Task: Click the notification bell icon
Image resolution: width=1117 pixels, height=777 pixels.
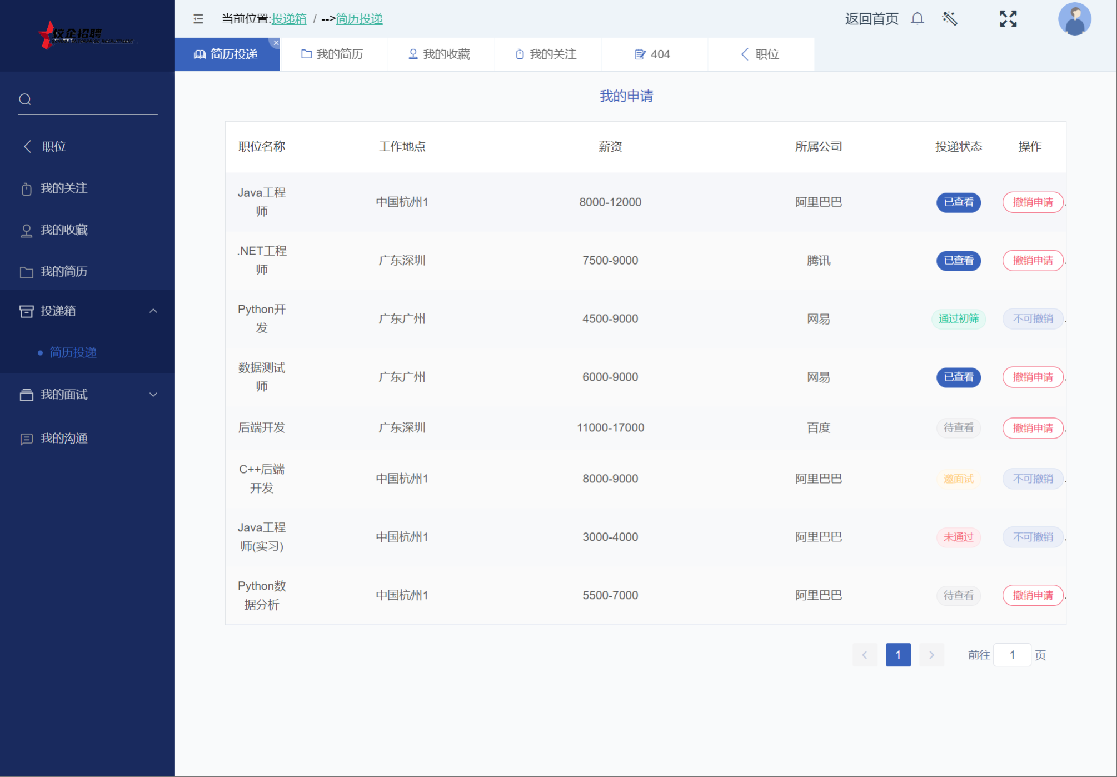Action: pyautogui.click(x=917, y=19)
